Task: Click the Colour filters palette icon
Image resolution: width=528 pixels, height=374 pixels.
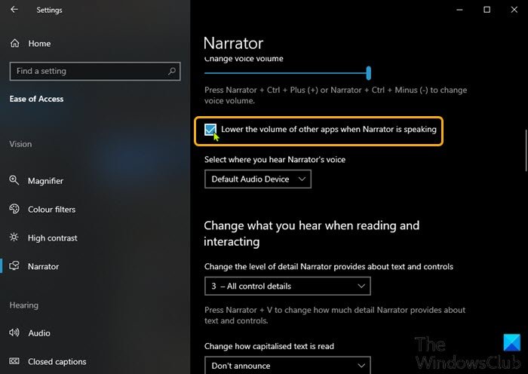Action: pyautogui.click(x=14, y=209)
